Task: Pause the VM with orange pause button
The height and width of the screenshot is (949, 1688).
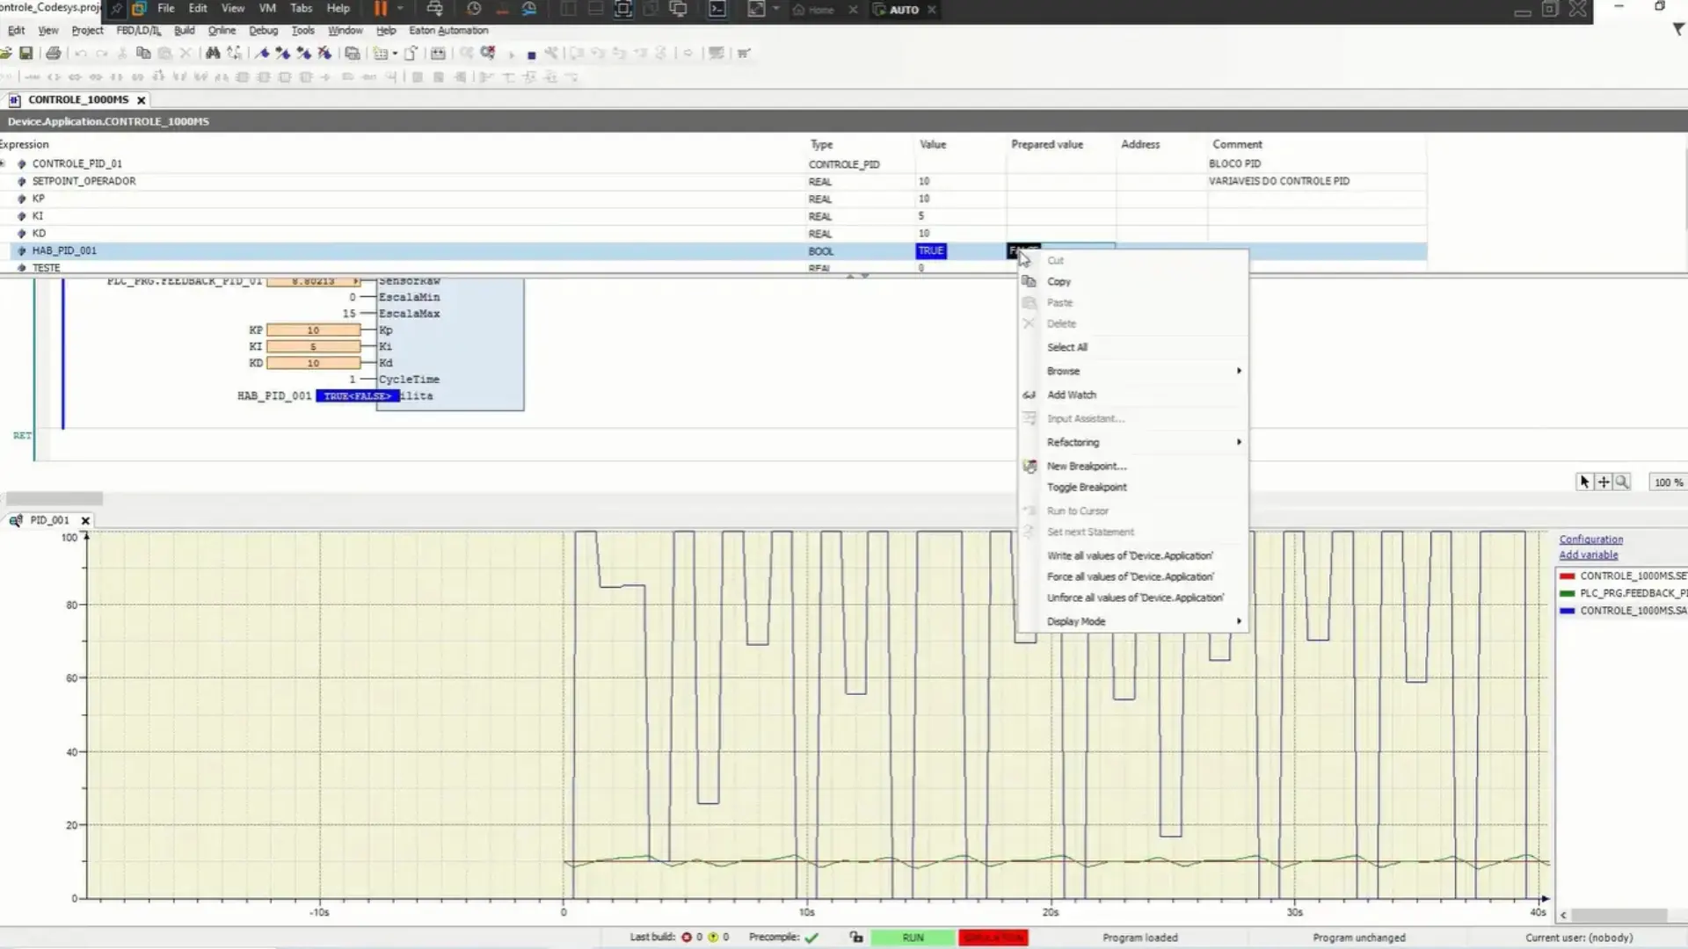Action: [381, 9]
